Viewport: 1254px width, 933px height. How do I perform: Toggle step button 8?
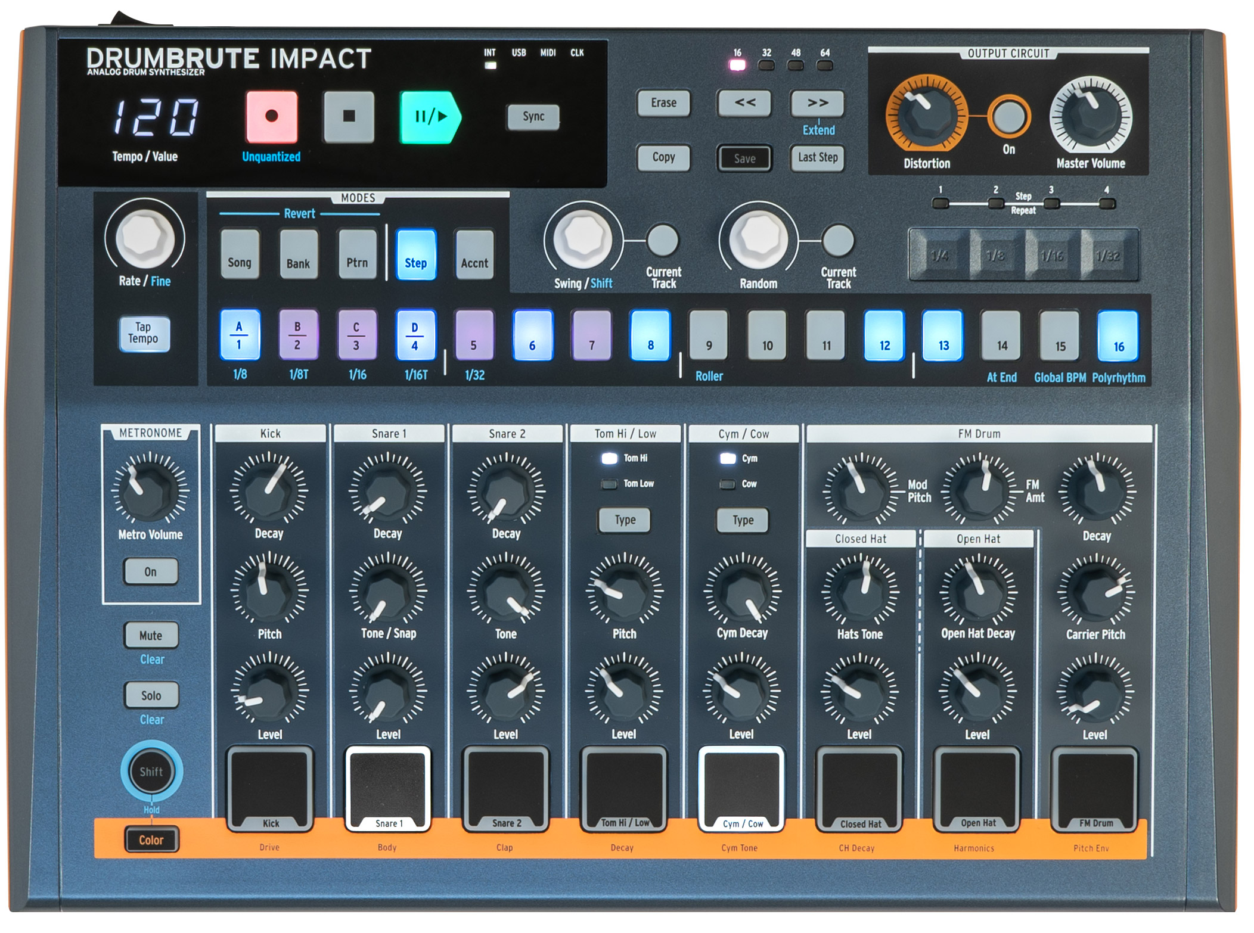650,335
